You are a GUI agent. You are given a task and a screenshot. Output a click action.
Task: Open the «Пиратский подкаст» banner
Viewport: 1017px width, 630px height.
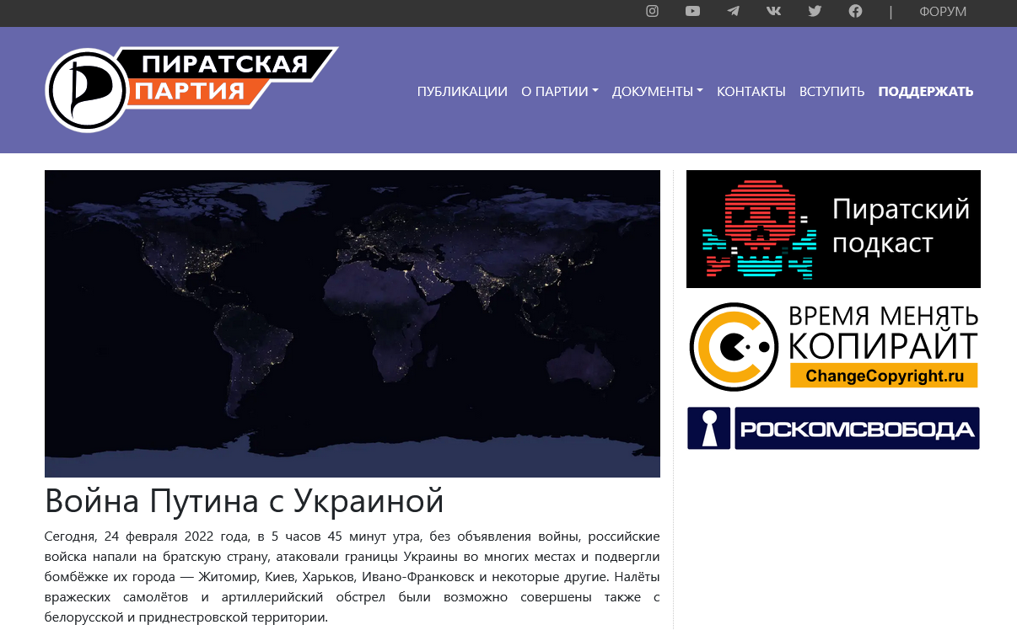pyautogui.click(x=833, y=229)
